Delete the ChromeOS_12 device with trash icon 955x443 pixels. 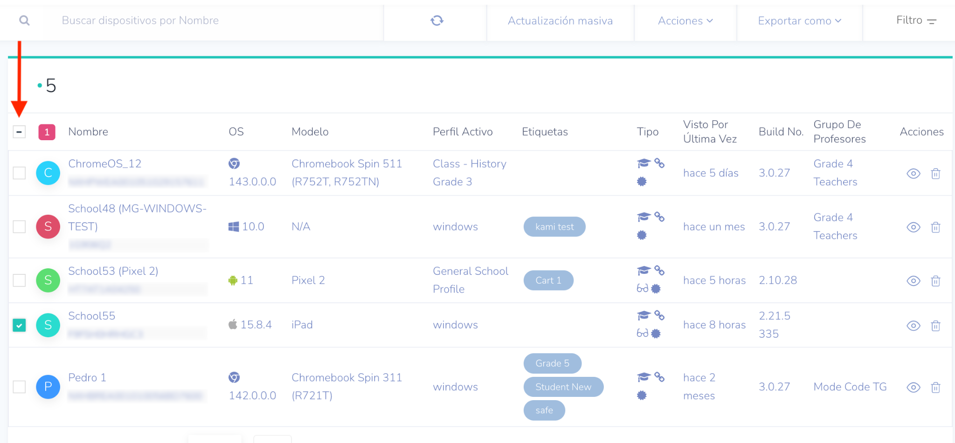click(x=935, y=174)
